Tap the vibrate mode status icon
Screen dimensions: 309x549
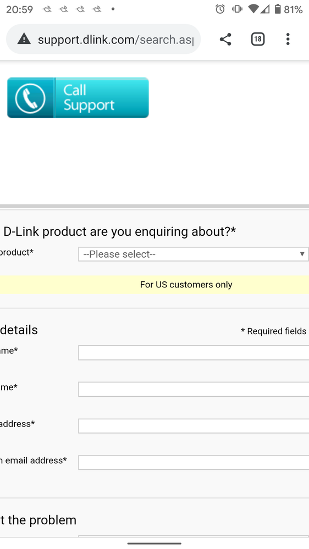click(x=237, y=9)
